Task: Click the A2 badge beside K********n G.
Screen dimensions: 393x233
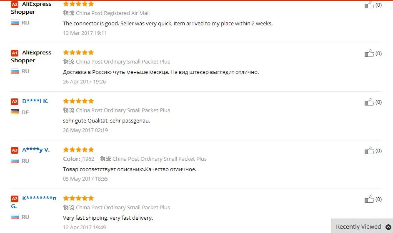Action: coord(15,199)
